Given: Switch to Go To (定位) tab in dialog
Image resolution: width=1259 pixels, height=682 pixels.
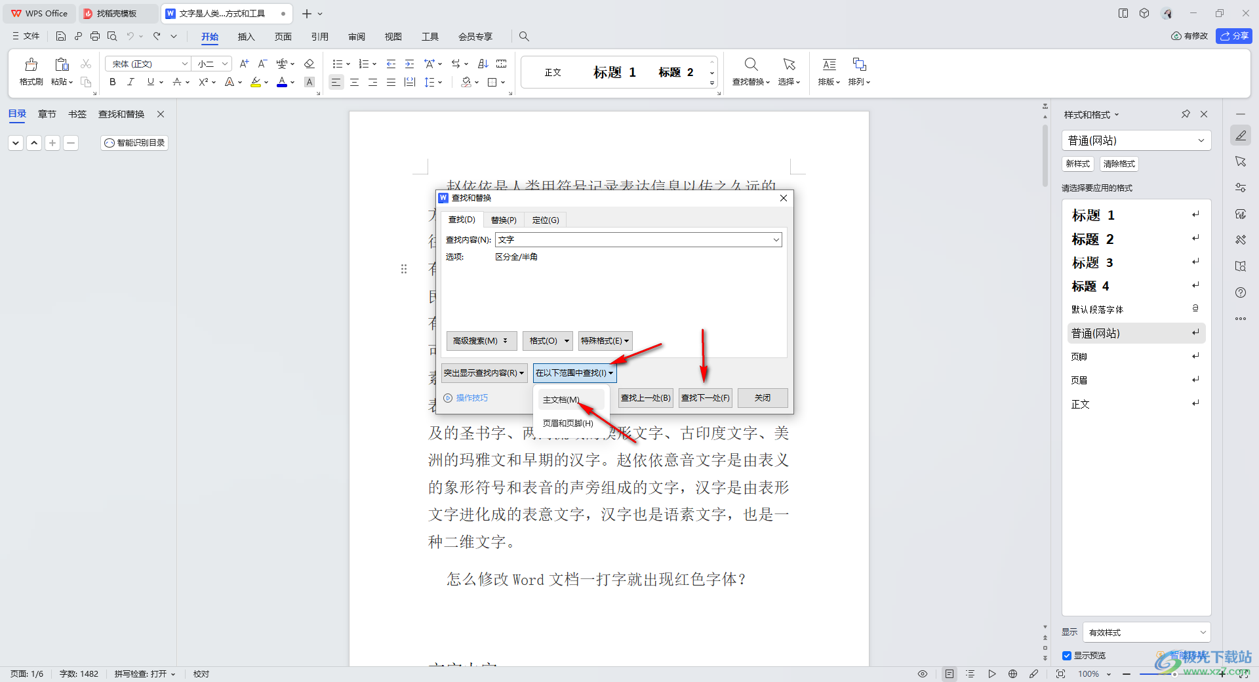Looking at the screenshot, I should [x=546, y=220].
